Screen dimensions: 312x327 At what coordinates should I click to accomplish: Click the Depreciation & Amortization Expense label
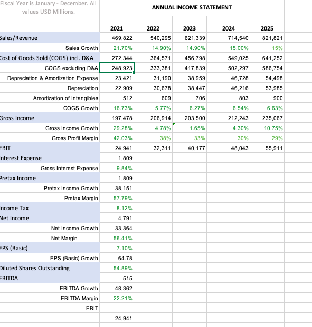coord(52,78)
